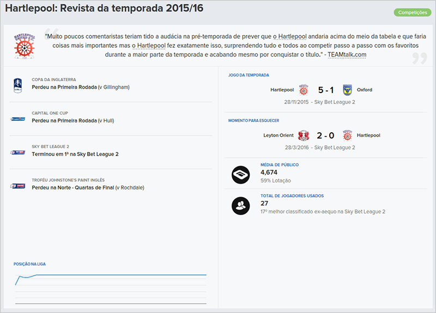Click the Leyton Orient team name
The height and width of the screenshot is (313, 436).
click(x=280, y=135)
